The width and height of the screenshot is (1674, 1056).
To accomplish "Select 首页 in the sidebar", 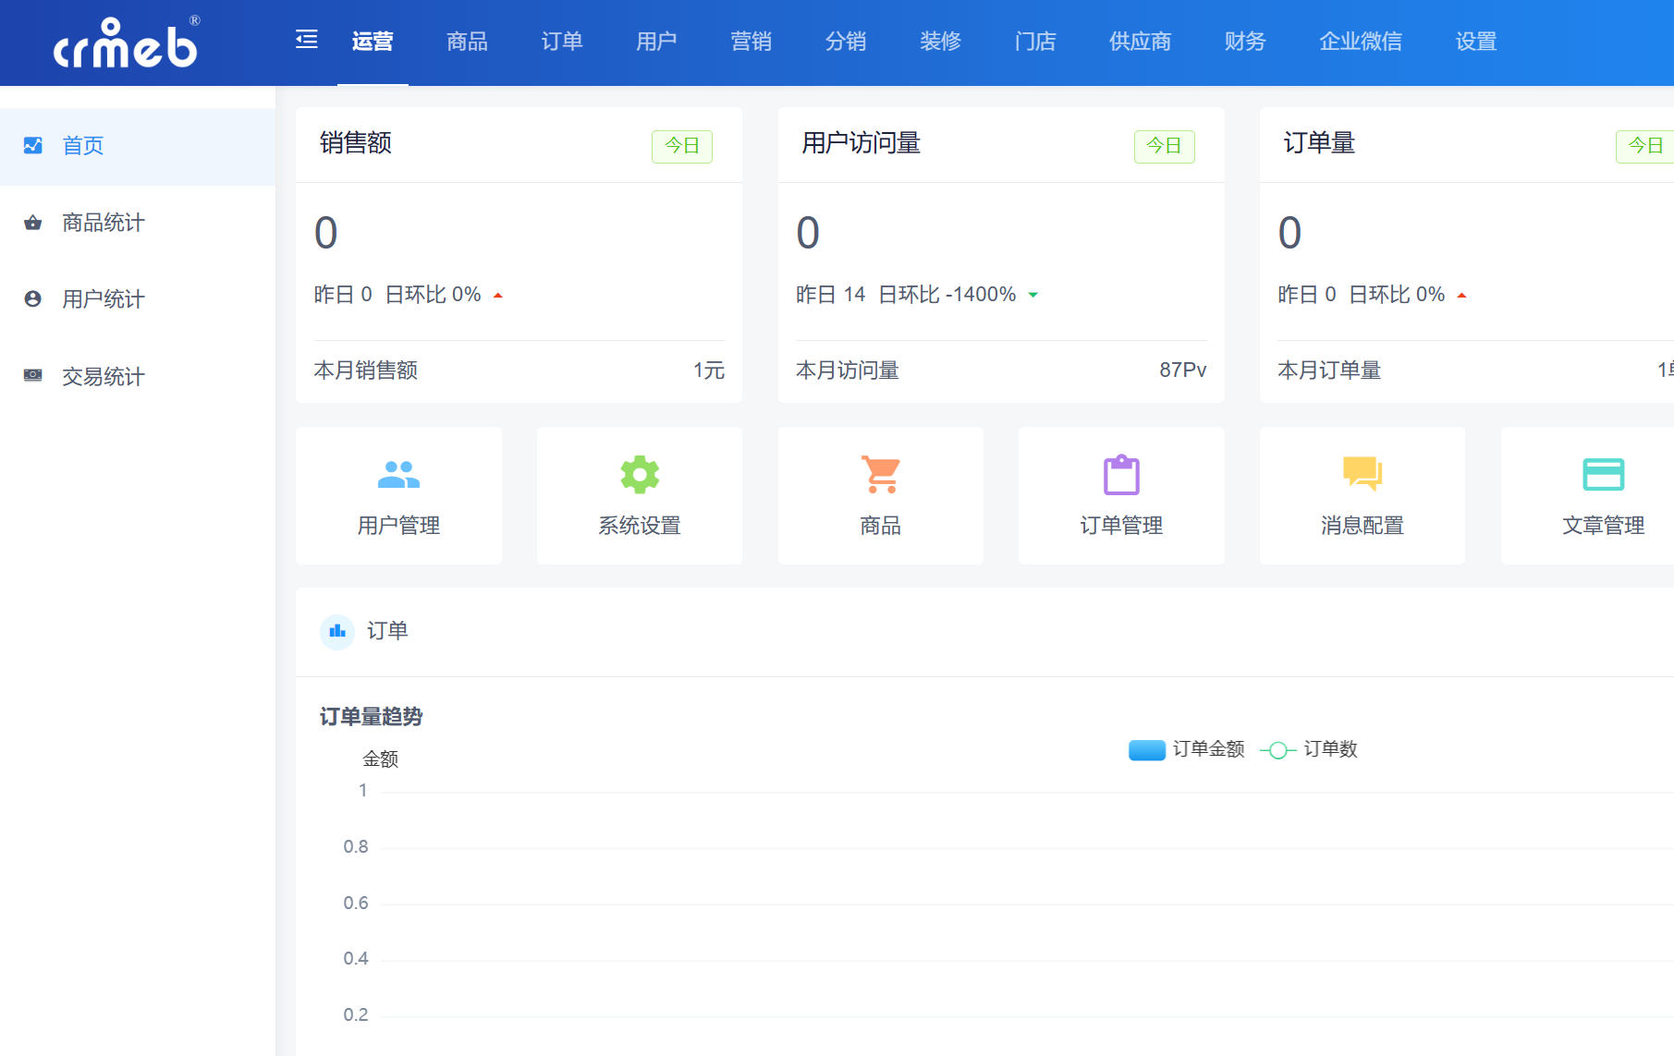I will (138, 146).
